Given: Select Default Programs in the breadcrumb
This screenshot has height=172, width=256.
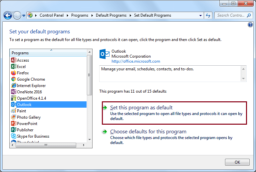Looking at the screenshot, I should coord(111,15).
